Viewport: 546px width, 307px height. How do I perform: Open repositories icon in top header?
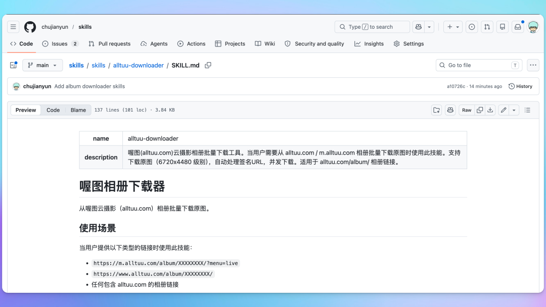pyautogui.click(x=503, y=27)
